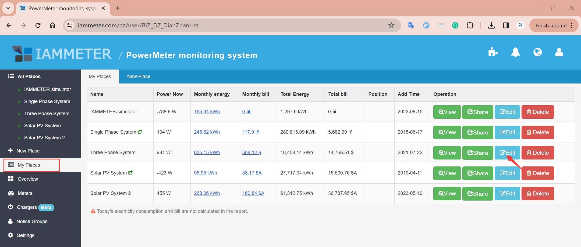581x247 pixels.
Task: Delete the Solar PV System 2 place
Action: tap(537, 194)
